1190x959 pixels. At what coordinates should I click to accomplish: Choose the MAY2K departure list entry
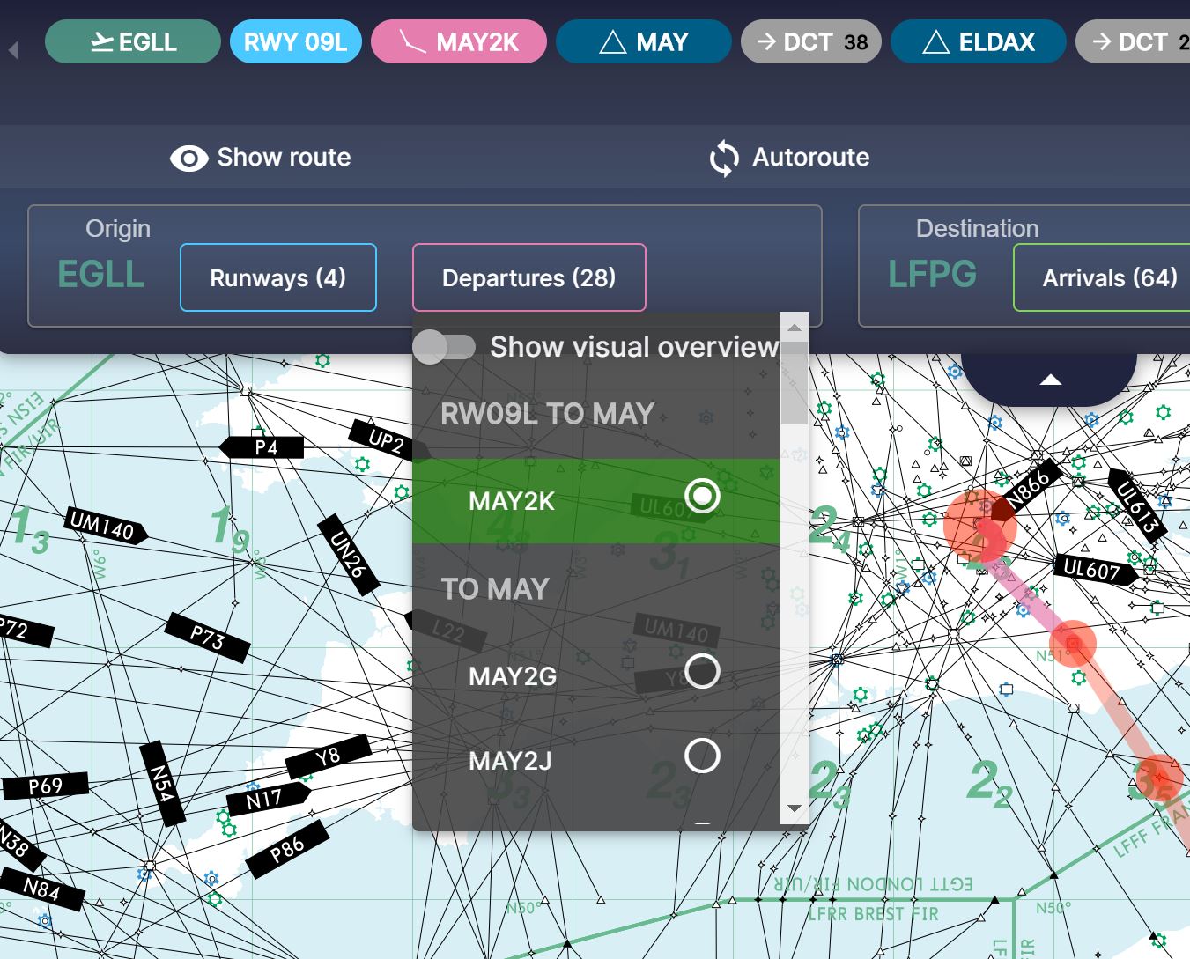tap(512, 501)
